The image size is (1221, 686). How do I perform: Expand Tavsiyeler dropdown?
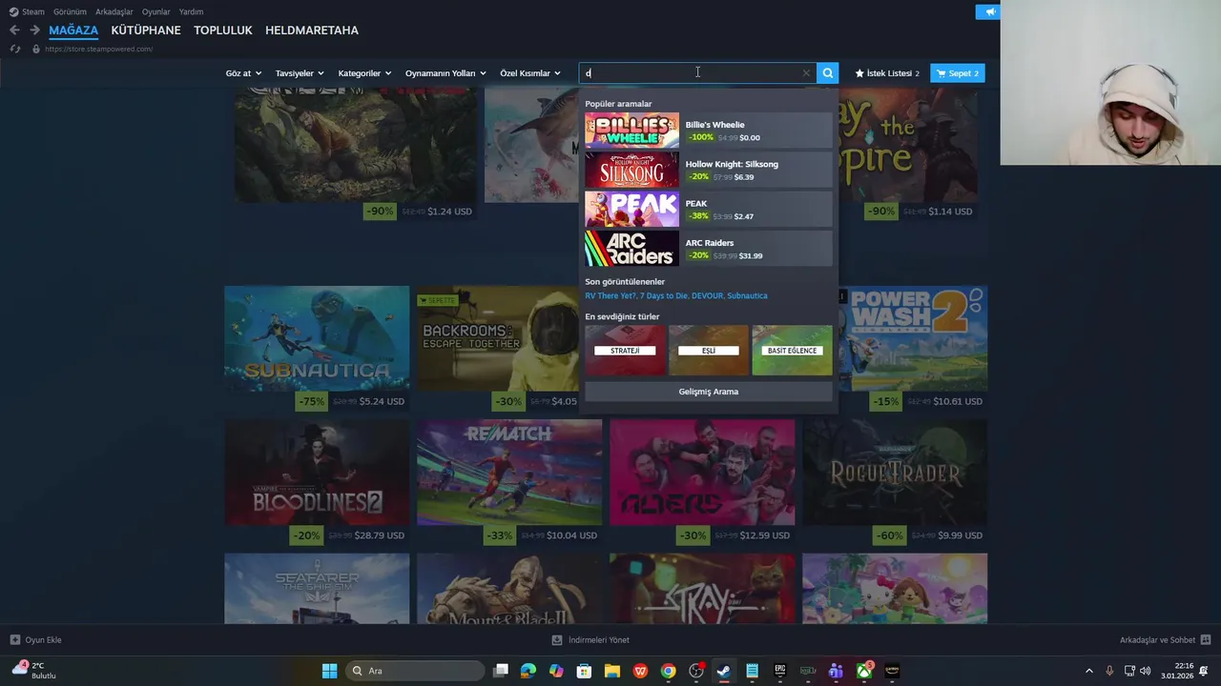[x=300, y=73]
